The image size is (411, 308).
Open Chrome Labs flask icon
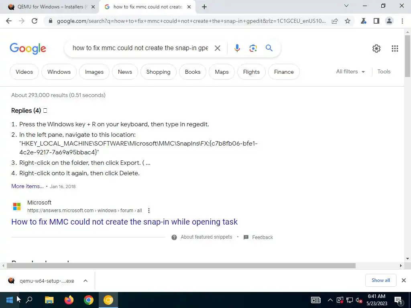364,21
